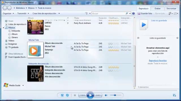Click the Lista no guardada title link

coord(159,20)
